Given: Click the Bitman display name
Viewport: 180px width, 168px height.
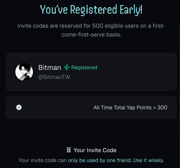Looking at the screenshot, I should click(50, 67).
